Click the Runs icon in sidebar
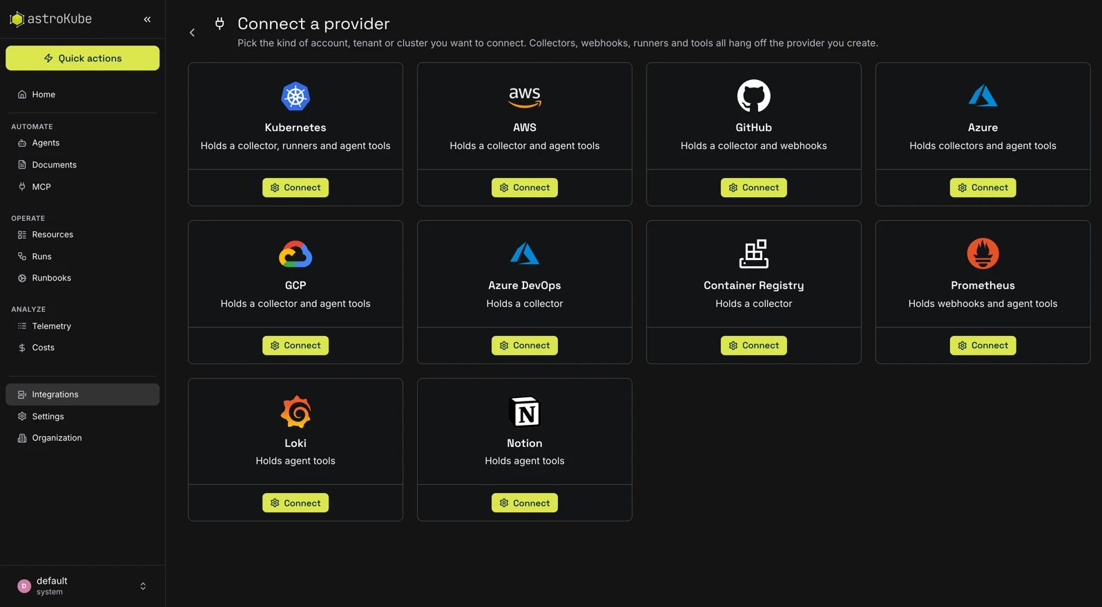This screenshot has height=607, width=1102. point(22,257)
